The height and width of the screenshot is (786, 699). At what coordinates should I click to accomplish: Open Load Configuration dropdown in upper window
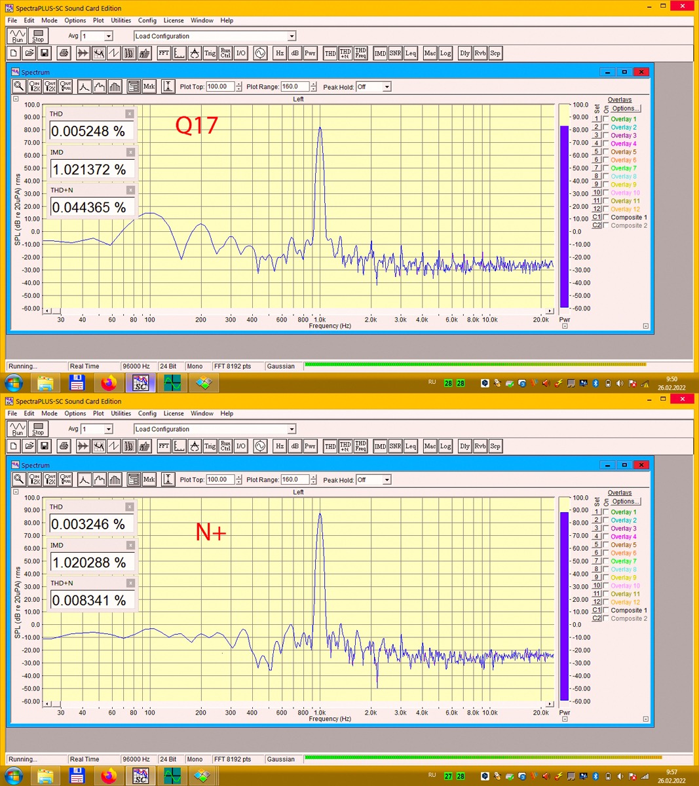[x=292, y=36]
